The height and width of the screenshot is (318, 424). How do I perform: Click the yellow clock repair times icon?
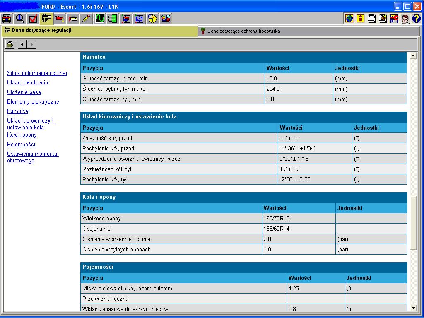(x=152, y=19)
